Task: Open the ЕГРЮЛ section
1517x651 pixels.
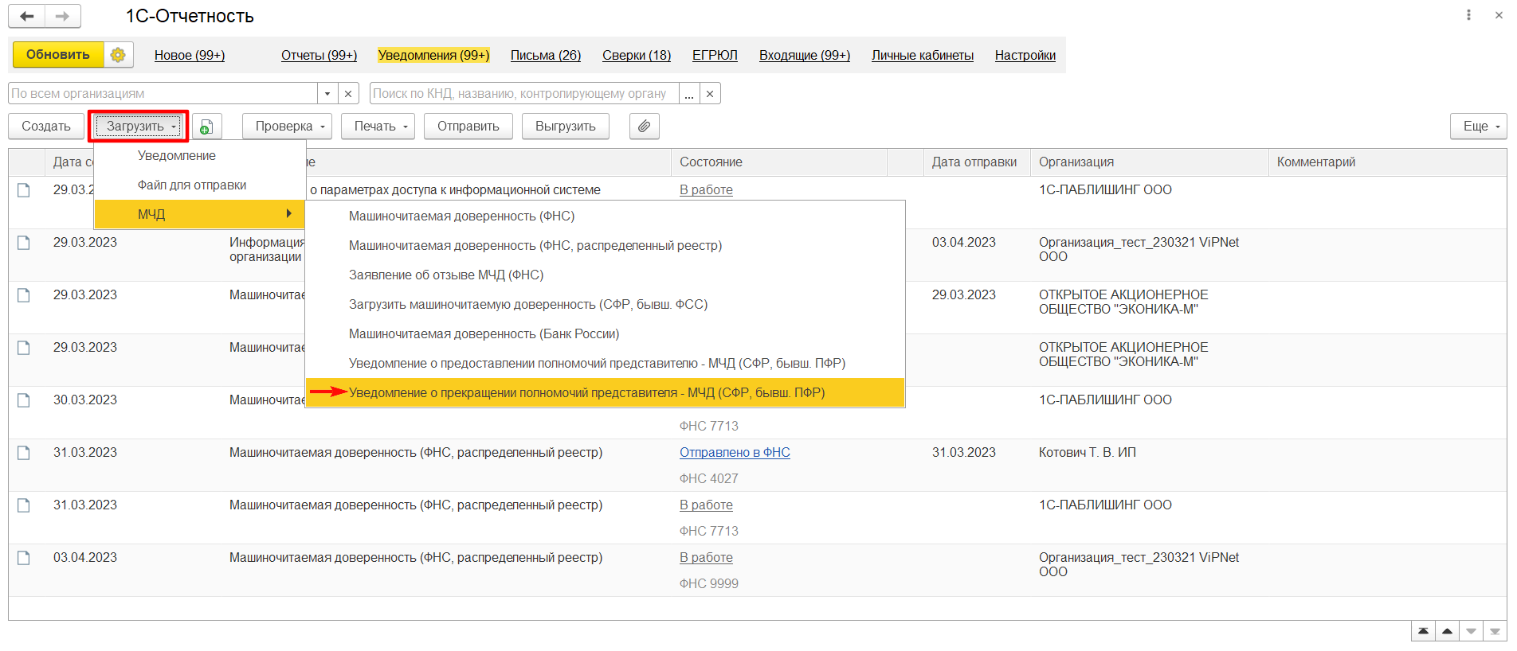Action: tap(715, 56)
